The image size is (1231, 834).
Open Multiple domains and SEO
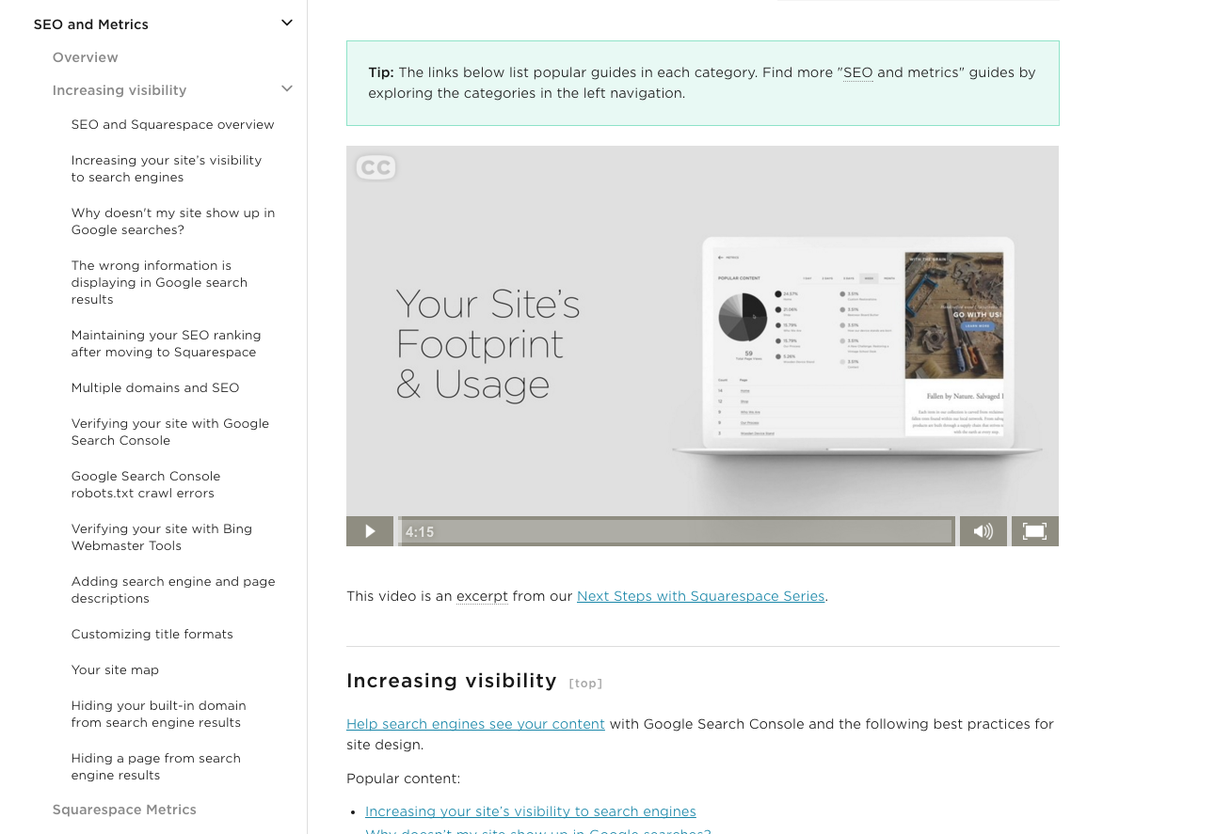click(155, 387)
